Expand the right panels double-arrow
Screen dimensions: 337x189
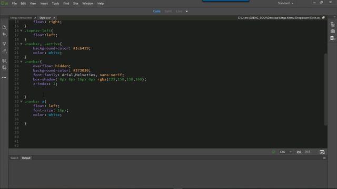334,17
